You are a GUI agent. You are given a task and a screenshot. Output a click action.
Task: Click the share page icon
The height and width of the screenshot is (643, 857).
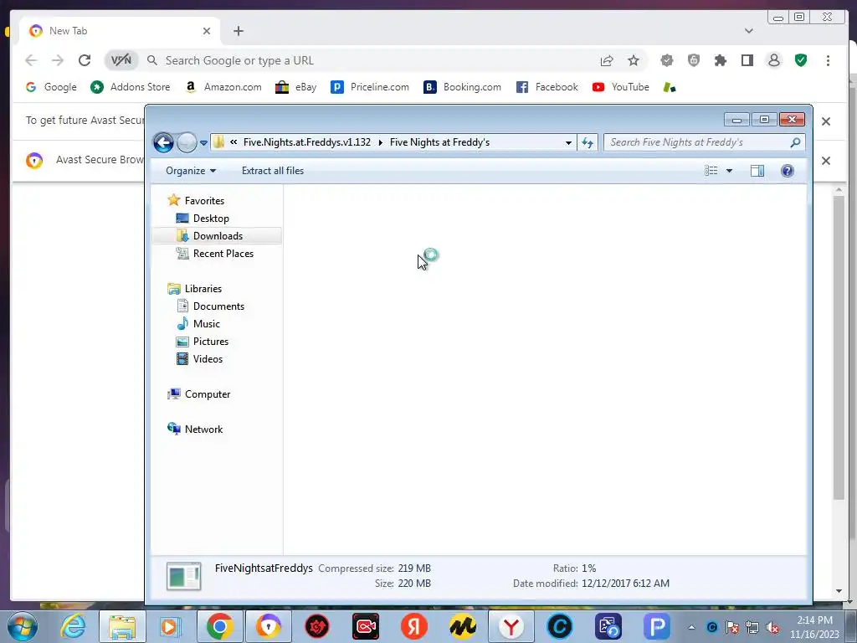(x=607, y=60)
